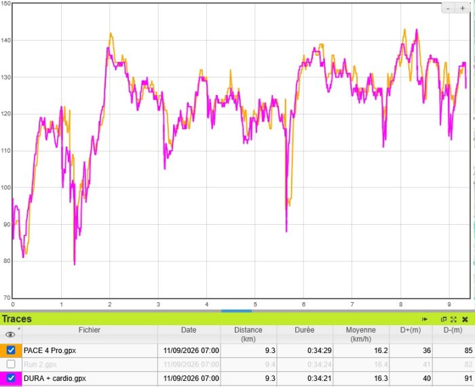Sort by Moyenne (km/h) column header
The width and height of the screenshot is (475, 387).
361,335
